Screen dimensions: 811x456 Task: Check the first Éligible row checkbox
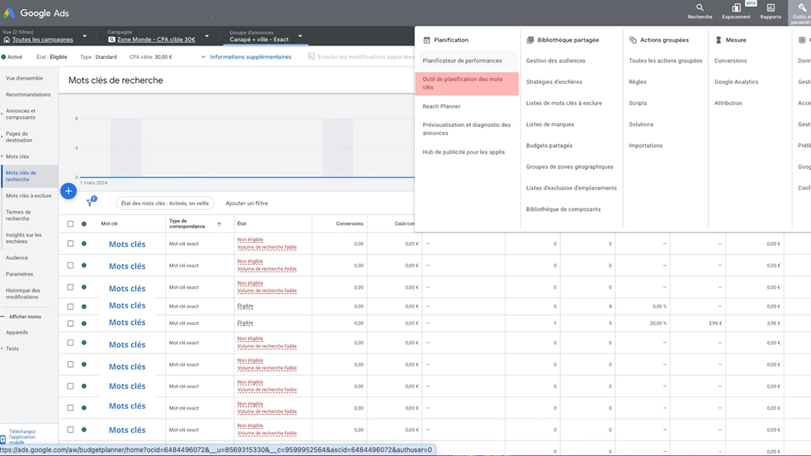70,306
